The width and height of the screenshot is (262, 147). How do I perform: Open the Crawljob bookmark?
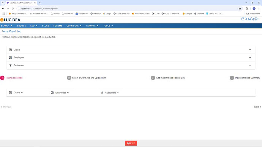[187, 14]
